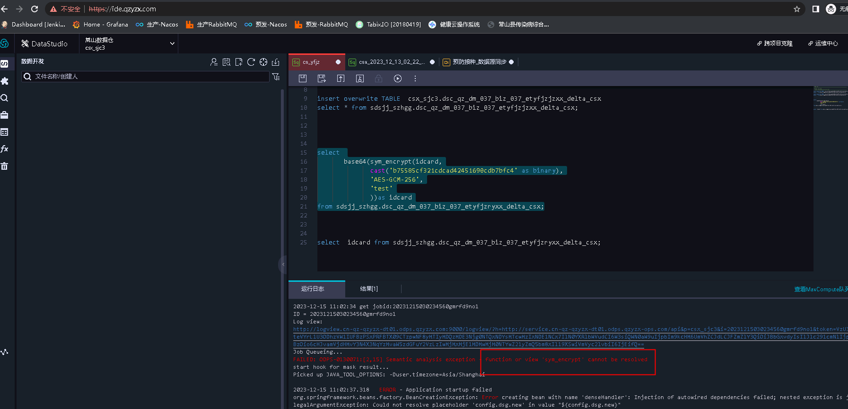Close the csx_2023_12_13 tab via its dot
Viewport: 848px width, 409px height.
pos(432,62)
